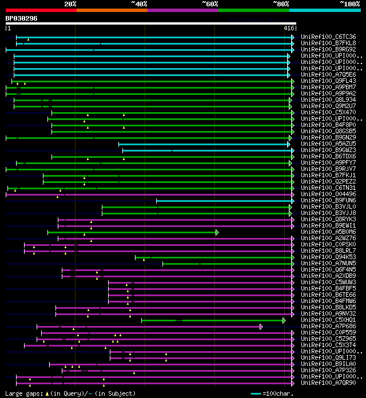
Task: Click the purple ~60% identity legend segment
Action: 183,10
